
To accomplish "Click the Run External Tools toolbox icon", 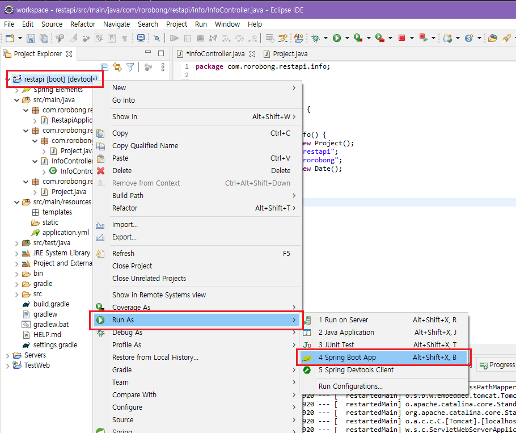I will (380, 38).
